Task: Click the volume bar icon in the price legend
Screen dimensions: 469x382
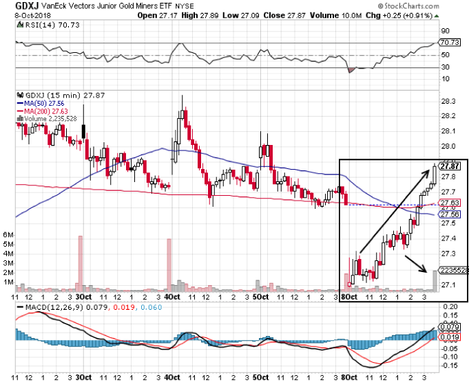Action: (19, 117)
